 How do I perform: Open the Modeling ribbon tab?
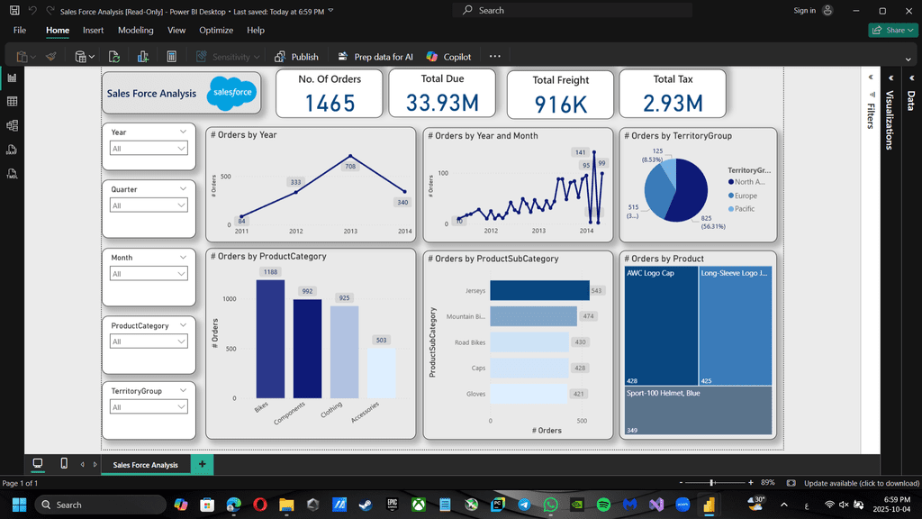pyautogui.click(x=135, y=30)
